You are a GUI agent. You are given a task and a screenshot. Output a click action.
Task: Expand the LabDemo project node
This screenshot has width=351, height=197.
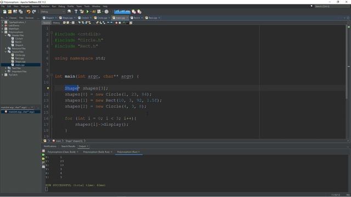[x=2, y=26]
